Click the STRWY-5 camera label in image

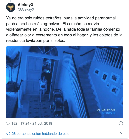pyautogui.click(x=109, y=113)
